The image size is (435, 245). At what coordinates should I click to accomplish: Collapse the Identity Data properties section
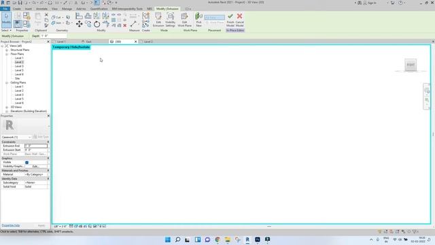48,178
